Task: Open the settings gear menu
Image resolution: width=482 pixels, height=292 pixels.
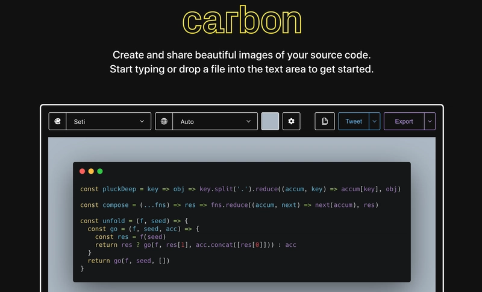Action: 292,121
